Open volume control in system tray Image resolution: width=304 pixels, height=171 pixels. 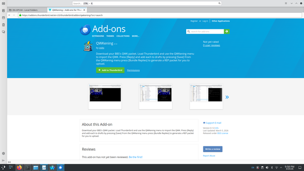(267, 168)
